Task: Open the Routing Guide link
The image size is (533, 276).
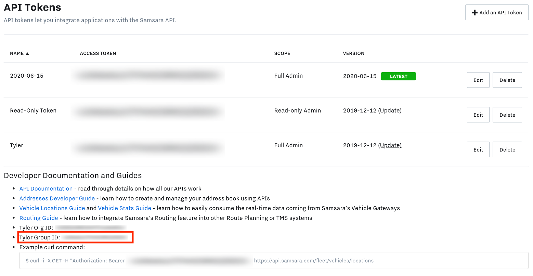Action: tap(39, 218)
